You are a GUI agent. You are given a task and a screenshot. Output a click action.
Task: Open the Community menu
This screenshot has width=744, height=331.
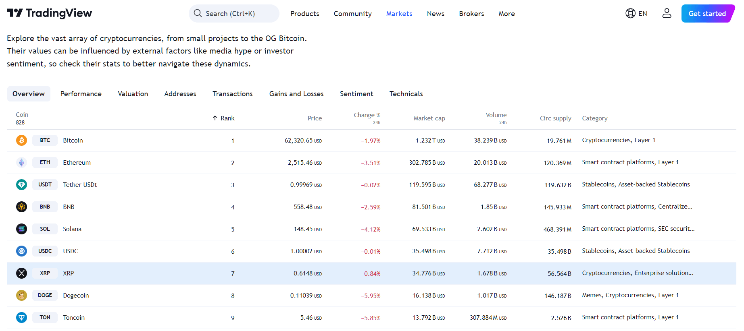point(352,14)
